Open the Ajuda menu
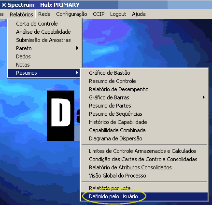The height and width of the screenshot is (205, 212). coord(139,14)
